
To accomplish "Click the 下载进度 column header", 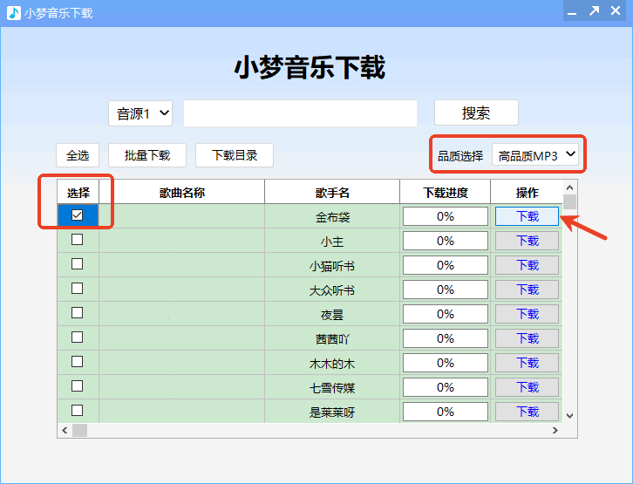I will (446, 192).
